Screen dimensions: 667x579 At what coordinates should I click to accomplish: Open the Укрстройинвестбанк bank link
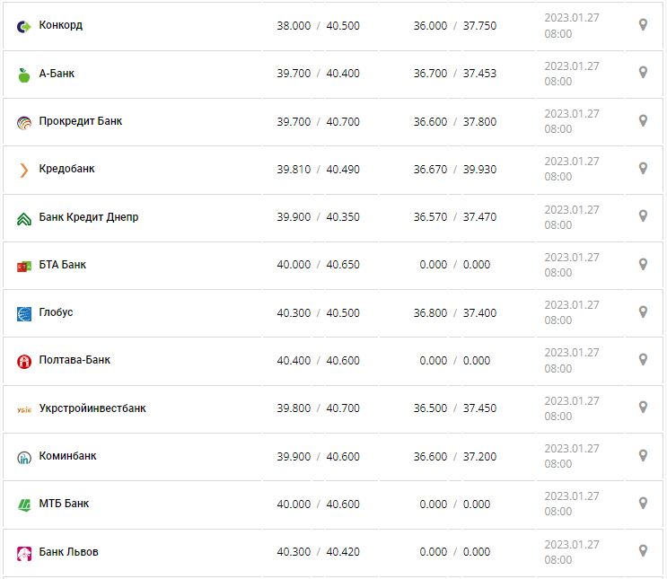click(x=92, y=408)
